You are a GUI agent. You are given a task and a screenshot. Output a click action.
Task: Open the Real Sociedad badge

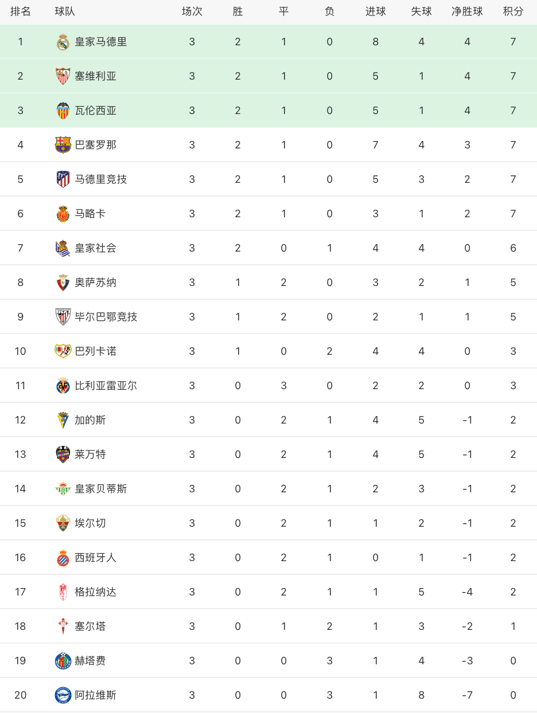click(x=63, y=248)
